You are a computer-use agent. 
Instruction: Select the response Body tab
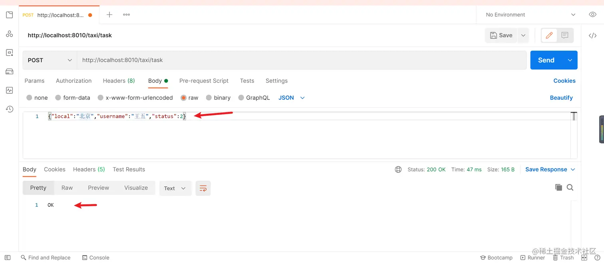(x=30, y=170)
